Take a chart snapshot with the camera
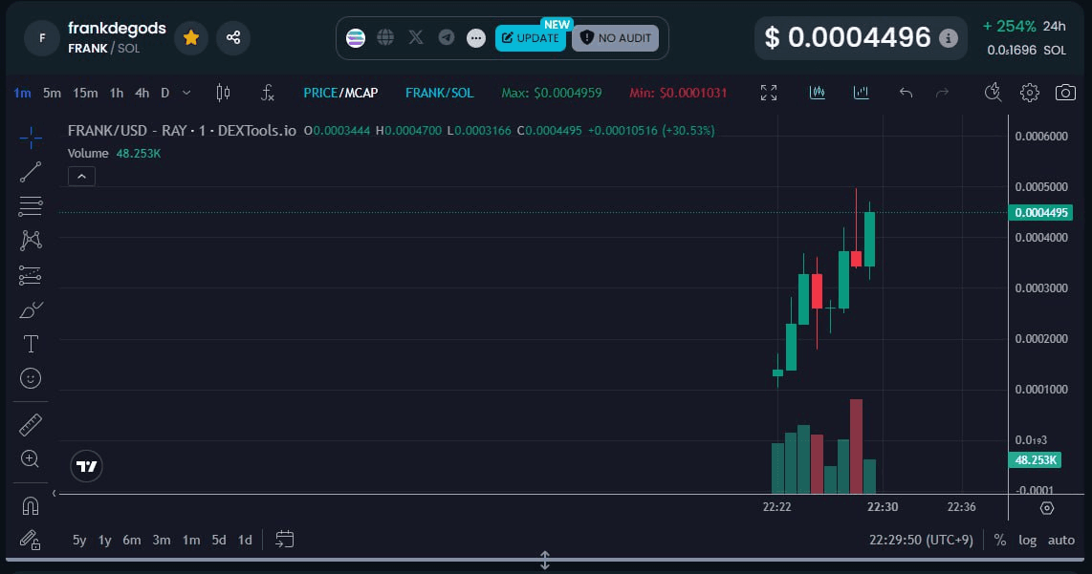 tap(1065, 93)
